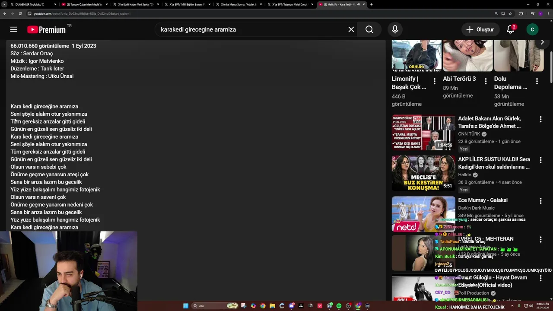Viewport: 553px width, 311px height.
Task: Start voice search with the microphone
Action: (x=395, y=29)
